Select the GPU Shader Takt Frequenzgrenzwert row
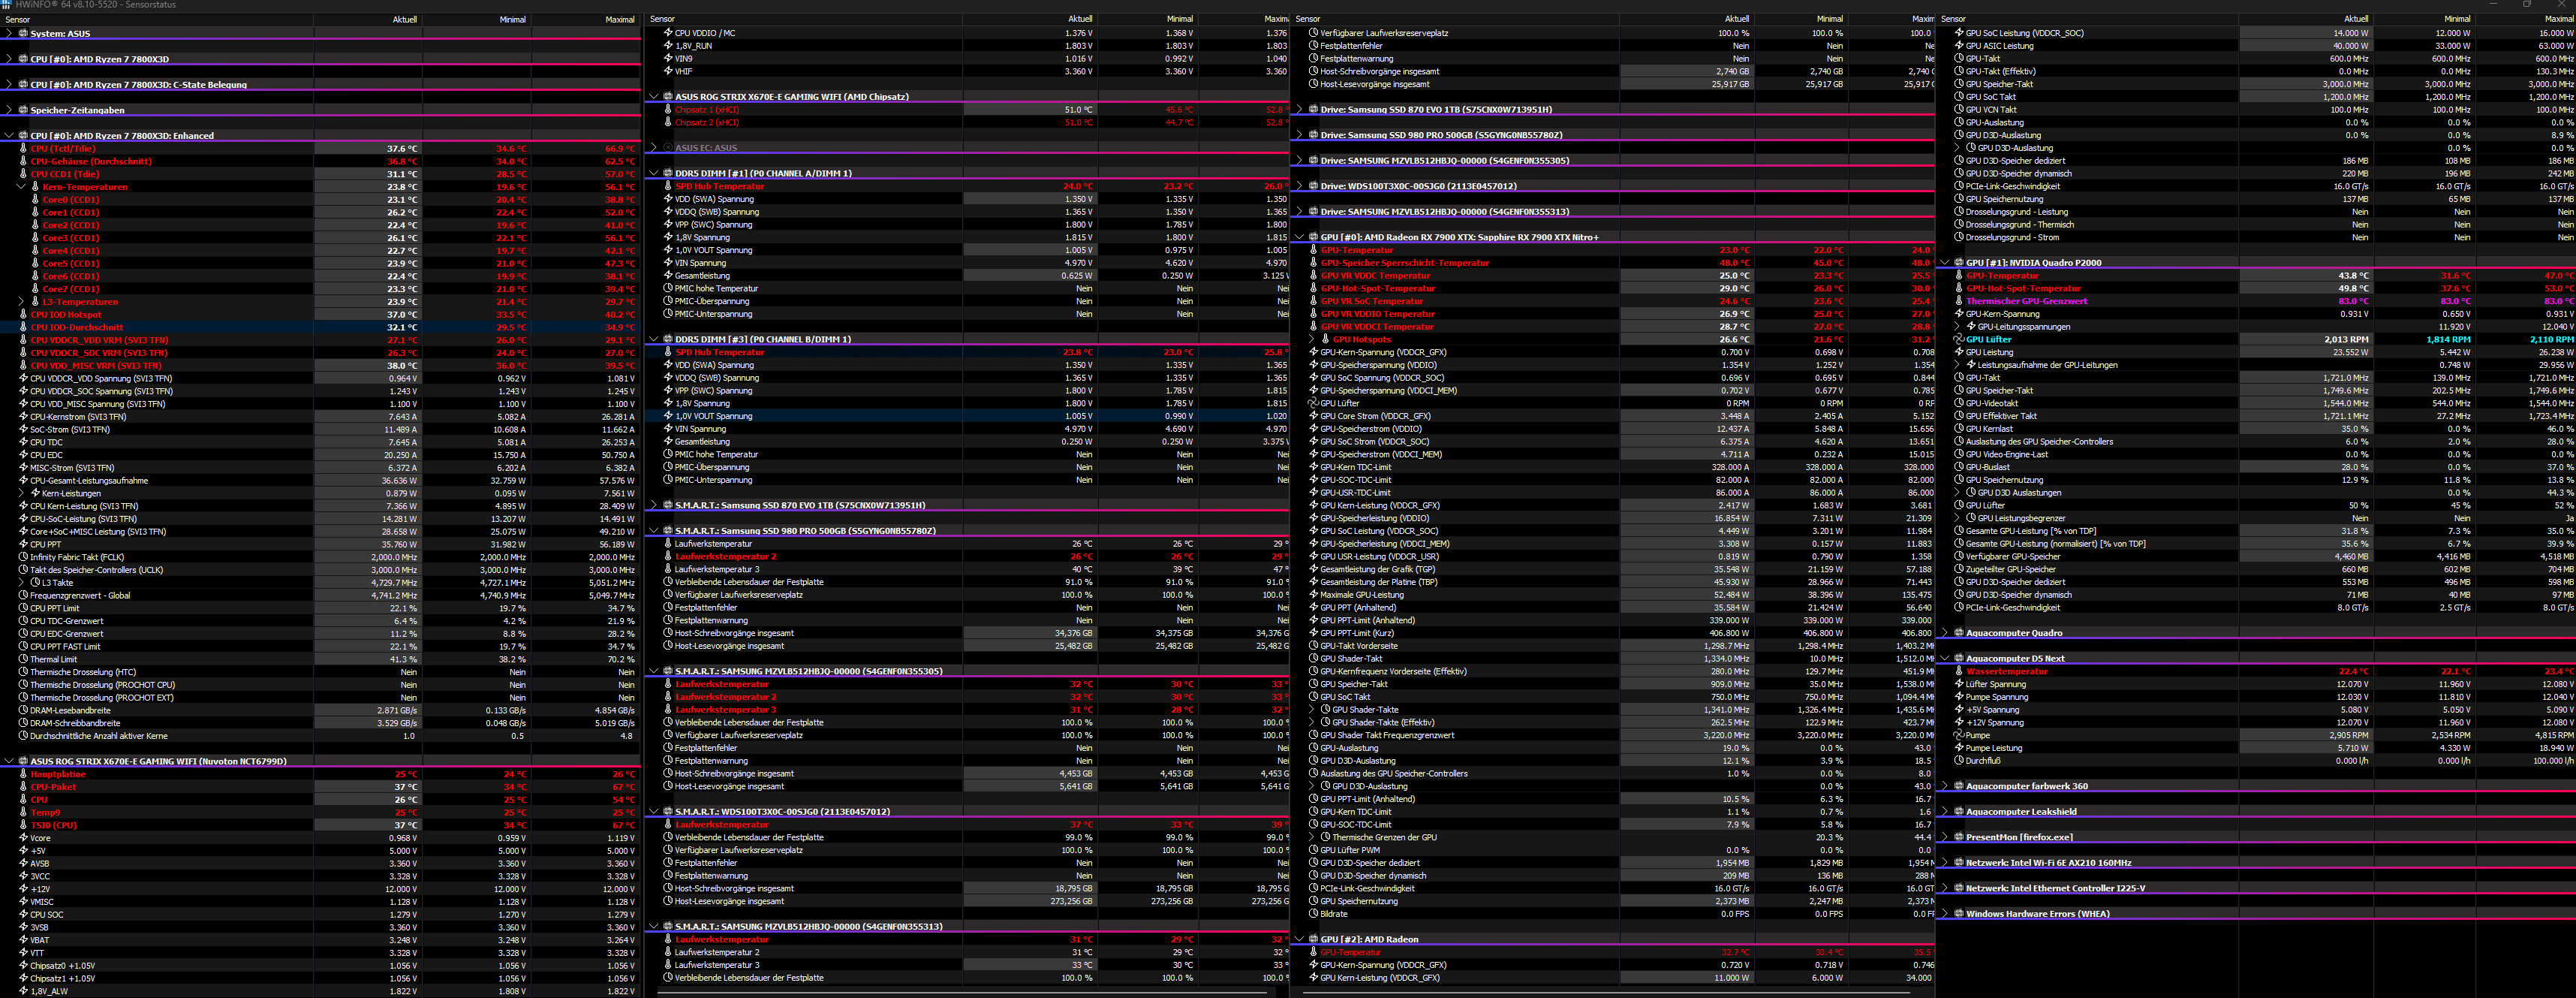Screen dimensions: 2576x998 [1612, 736]
